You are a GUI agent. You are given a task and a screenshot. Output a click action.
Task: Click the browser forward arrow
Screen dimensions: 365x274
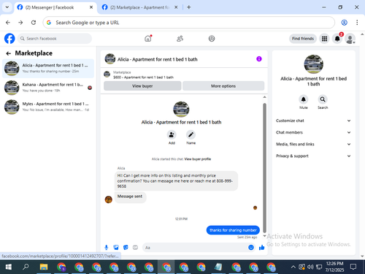20,23
